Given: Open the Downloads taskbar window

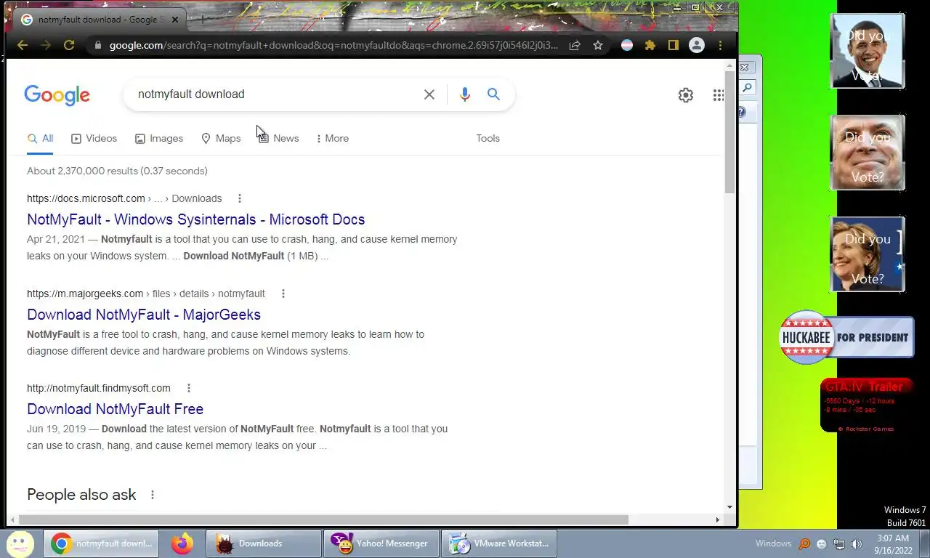Looking at the screenshot, I should point(264,543).
